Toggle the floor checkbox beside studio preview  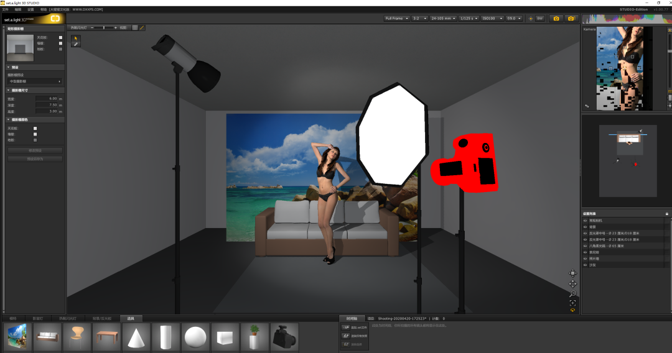click(x=60, y=49)
